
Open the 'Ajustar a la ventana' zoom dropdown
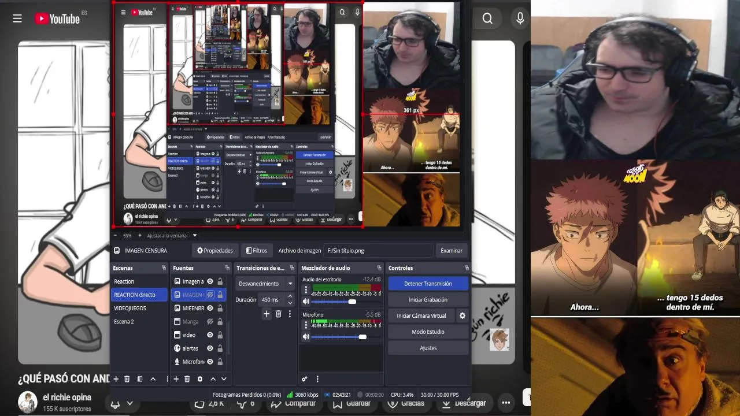click(195, 236)
